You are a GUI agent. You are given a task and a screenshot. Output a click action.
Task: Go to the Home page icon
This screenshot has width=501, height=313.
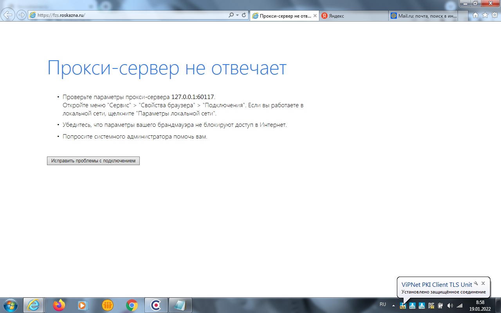[476, 15]
